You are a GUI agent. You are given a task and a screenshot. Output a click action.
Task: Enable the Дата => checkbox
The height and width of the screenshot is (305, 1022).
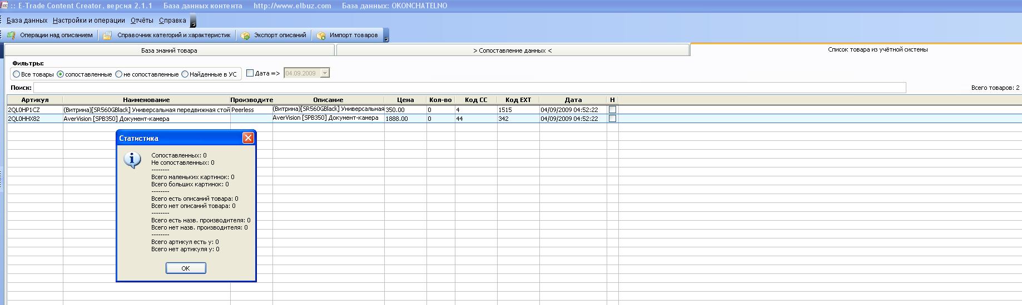[x=250, y=73]
